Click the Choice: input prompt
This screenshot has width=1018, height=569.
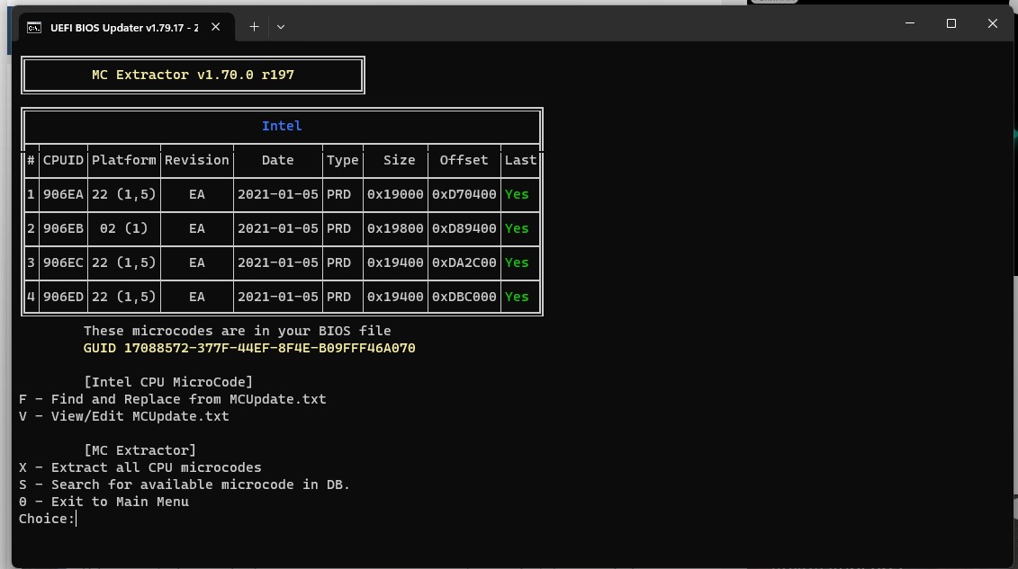(x=47, y=519)
